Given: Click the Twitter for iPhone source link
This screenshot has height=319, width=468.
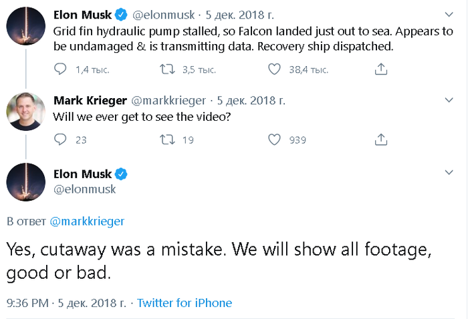Looking at the screenshot, I should (x=185, y=303).
